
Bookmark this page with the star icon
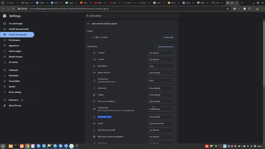pos(228,9)
